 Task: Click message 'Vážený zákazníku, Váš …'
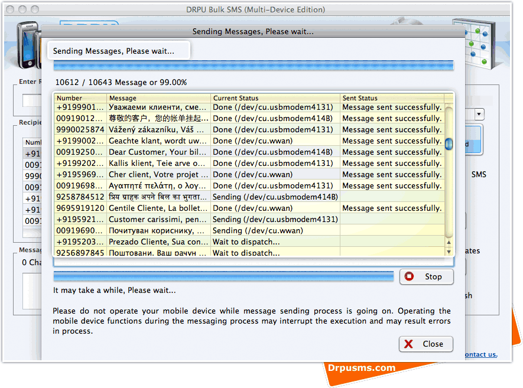pos(156,129)
